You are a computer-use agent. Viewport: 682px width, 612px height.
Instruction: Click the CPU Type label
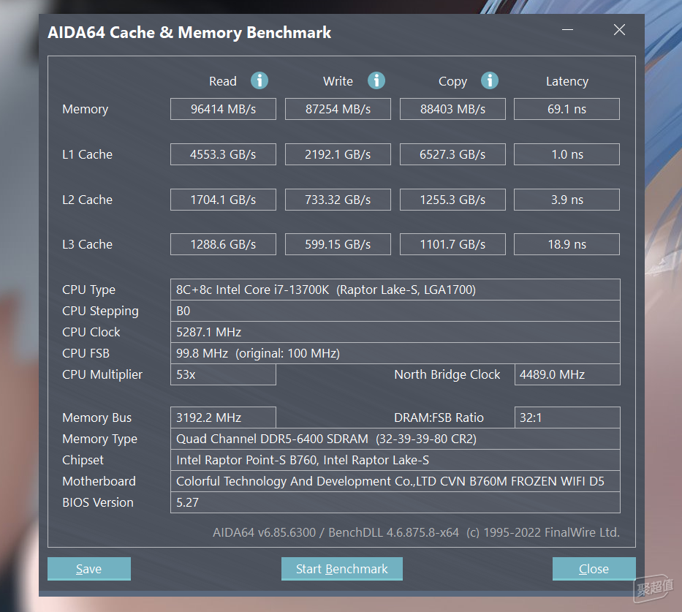click(x=88, y=290)
